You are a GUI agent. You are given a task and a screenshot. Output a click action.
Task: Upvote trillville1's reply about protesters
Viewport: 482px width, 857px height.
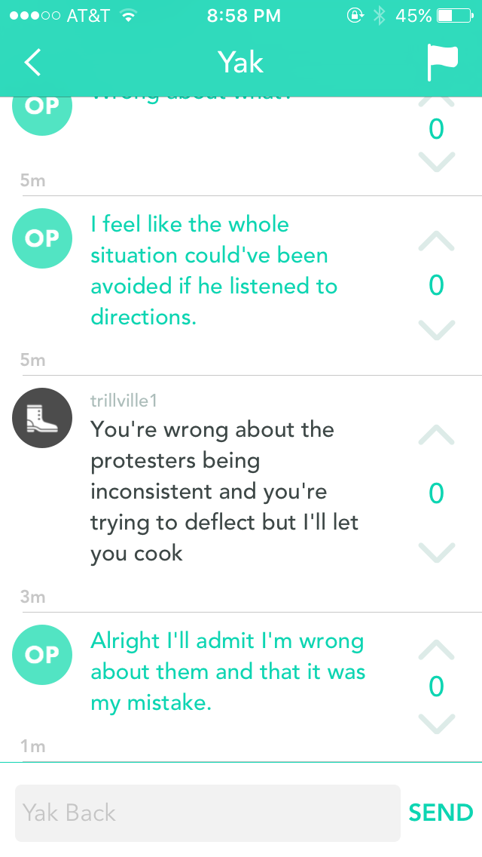coord(436,434)
